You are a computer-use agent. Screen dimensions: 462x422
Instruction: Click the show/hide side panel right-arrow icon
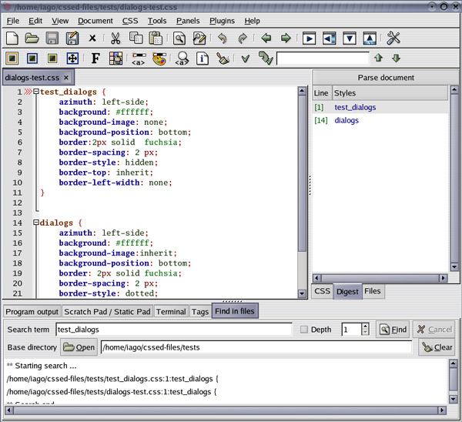click(309, 39)
